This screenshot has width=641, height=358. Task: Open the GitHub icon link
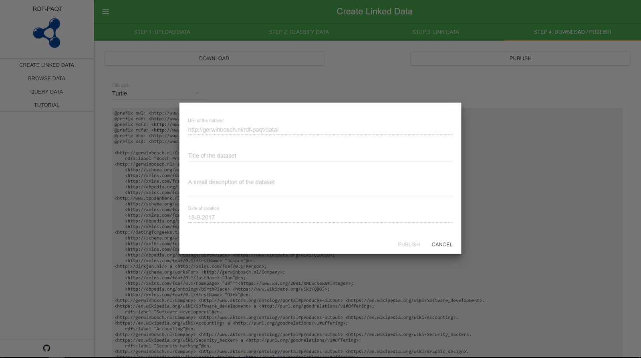point(46,348)
